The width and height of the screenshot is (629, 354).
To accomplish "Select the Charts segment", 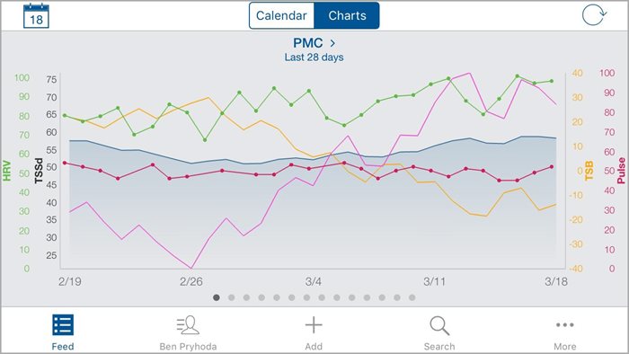I will pyautogui.click(x=347, y=15).
